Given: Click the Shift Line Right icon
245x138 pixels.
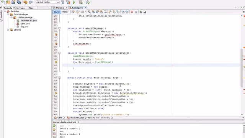Looking at the screenshot, I should point(127,12).
